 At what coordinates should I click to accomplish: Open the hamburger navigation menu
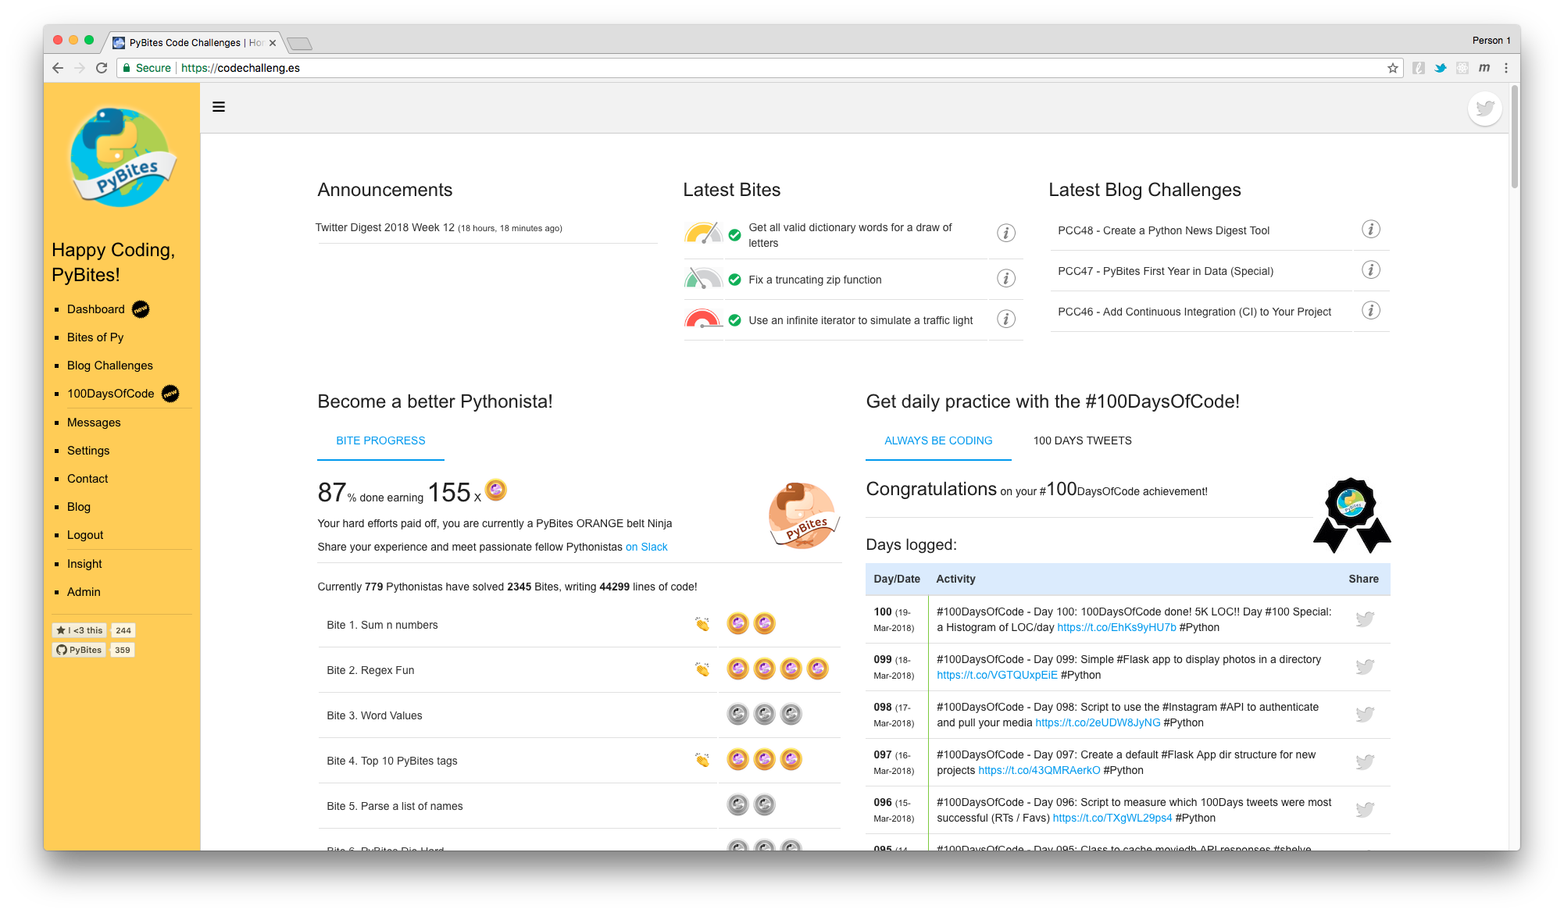(219, 106)
